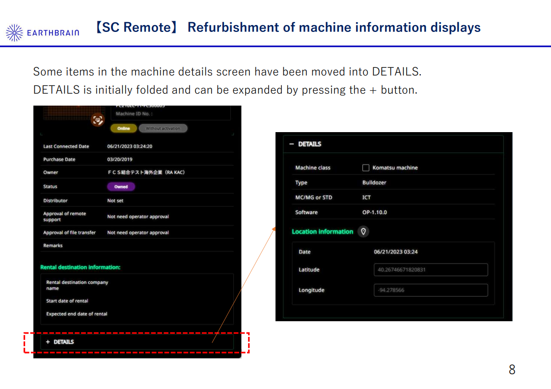
Task: Click the Rental destination company name label
Action: (x=77, y=285)
